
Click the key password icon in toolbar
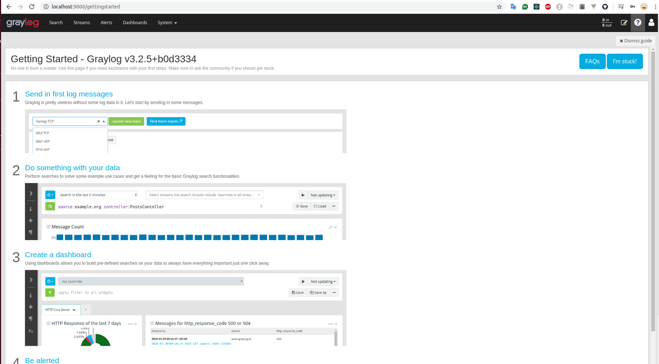pos(633,7)
